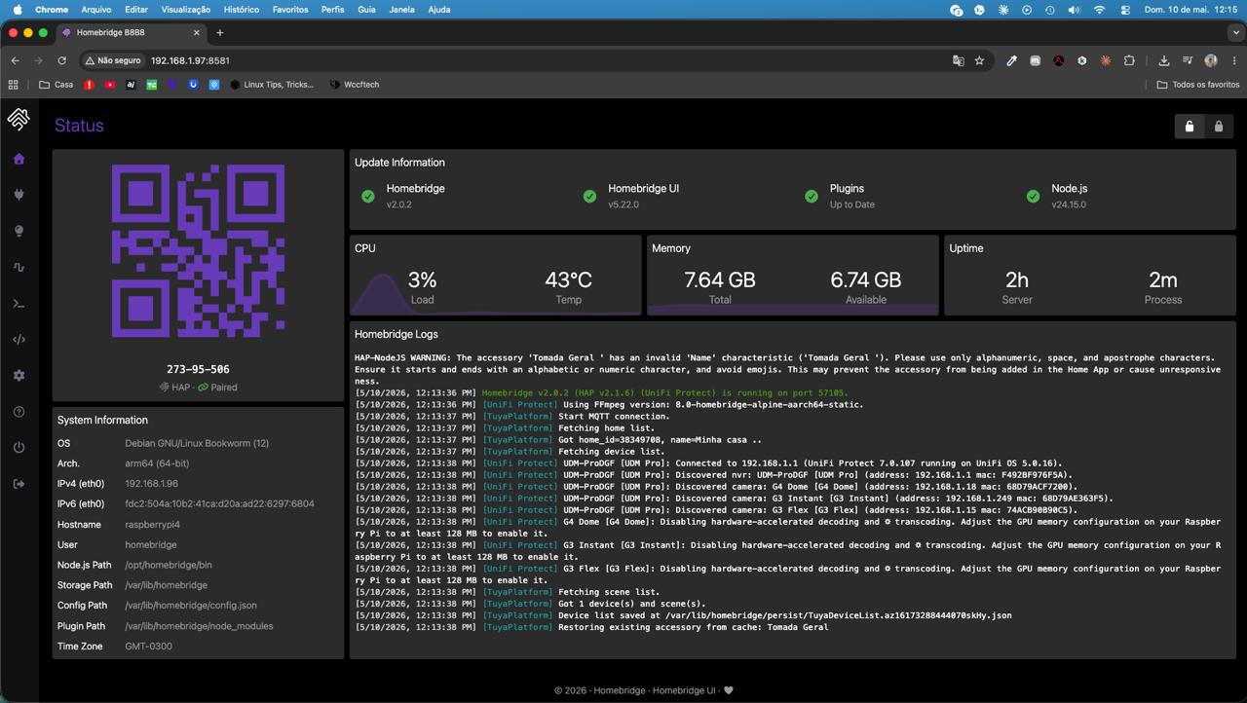Open the Perfis menu
This screenshot has width=1247, height=703.
click(332, 10)
